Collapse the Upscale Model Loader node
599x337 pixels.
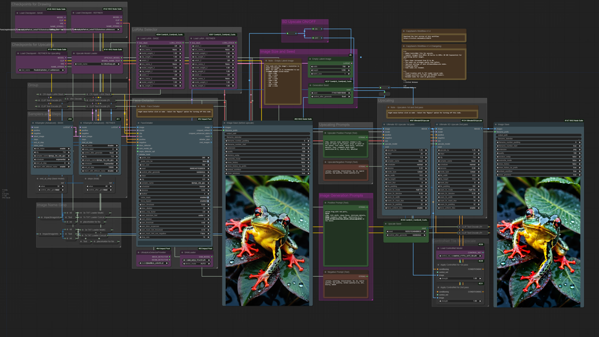(74, 53)
